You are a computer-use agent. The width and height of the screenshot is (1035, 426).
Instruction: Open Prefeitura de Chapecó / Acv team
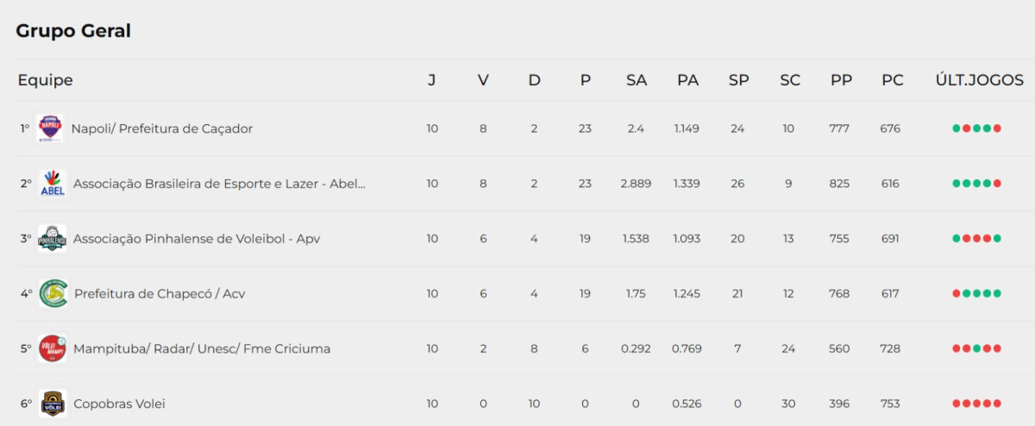click(160, 294)
